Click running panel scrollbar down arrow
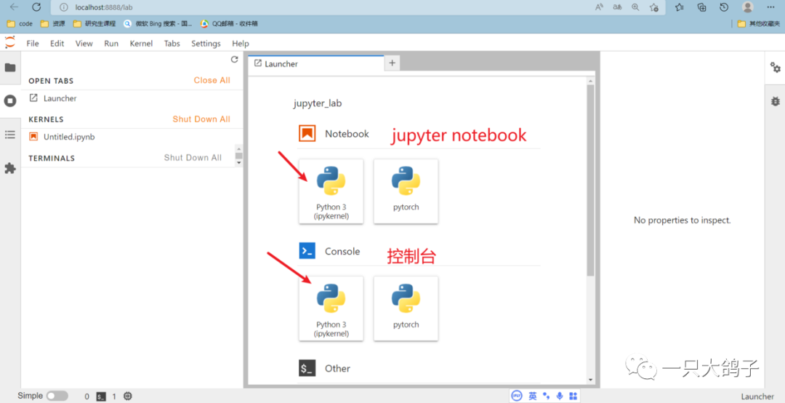 239,162
